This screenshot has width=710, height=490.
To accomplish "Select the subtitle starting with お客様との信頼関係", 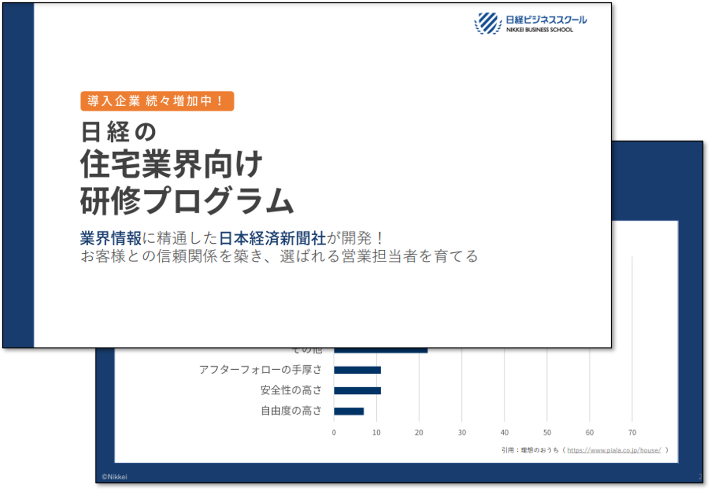I will tap(279, 256).
